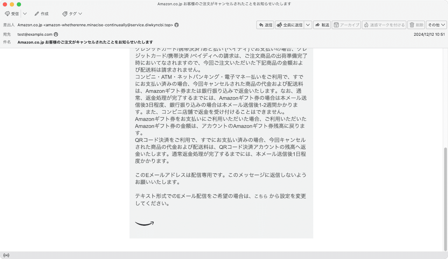
Task: Click the Amazon smile logo in the email
Action: pos(144,223)
